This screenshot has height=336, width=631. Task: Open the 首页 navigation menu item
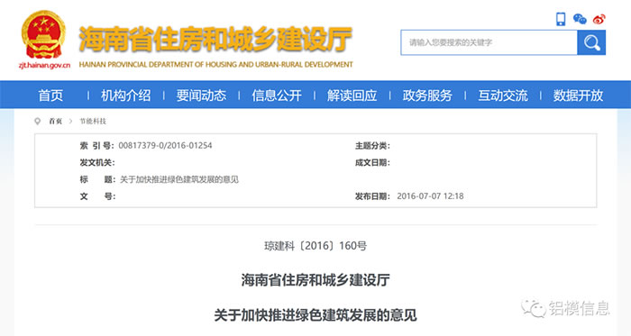coord(50,95)
